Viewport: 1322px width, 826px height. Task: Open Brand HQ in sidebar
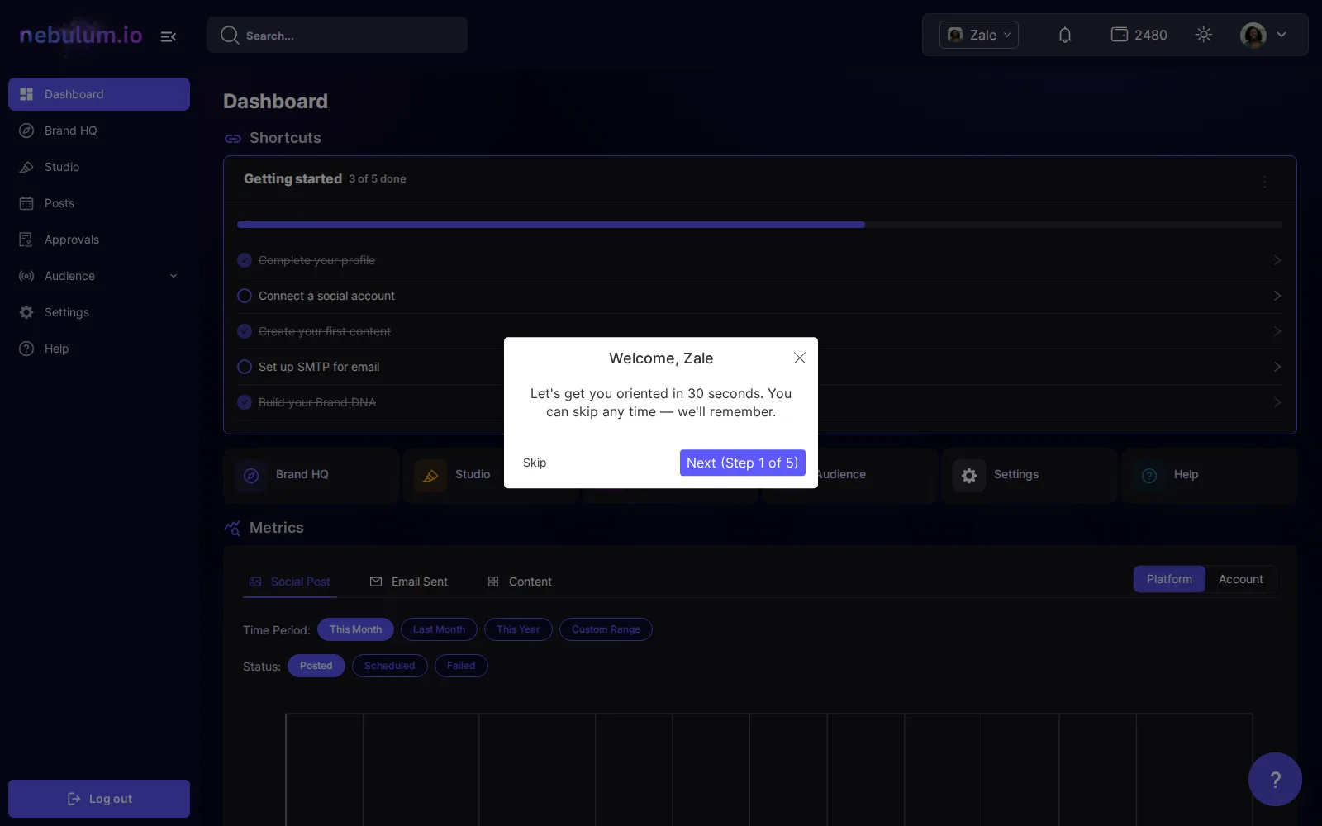[x=99, y=131]
